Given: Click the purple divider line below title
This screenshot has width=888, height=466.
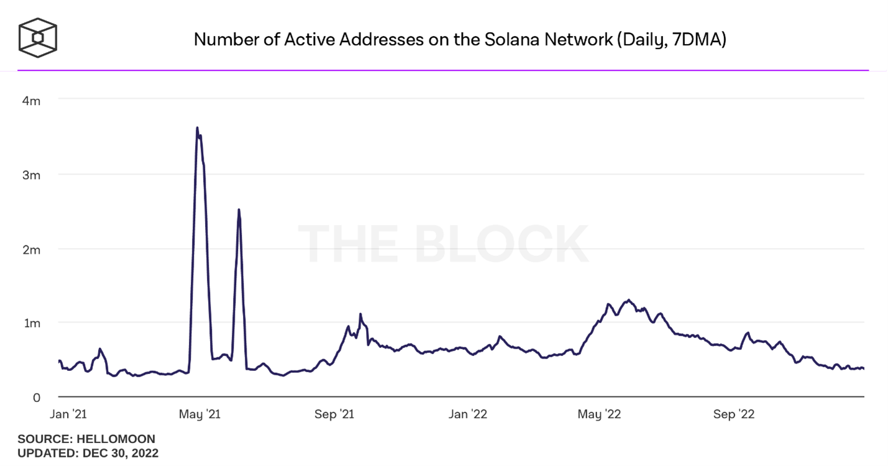Looking at the screenshot, I should (x=443, y=70).
